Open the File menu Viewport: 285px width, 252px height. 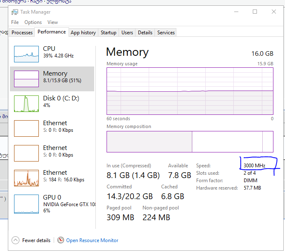click(x=15, y=22)
